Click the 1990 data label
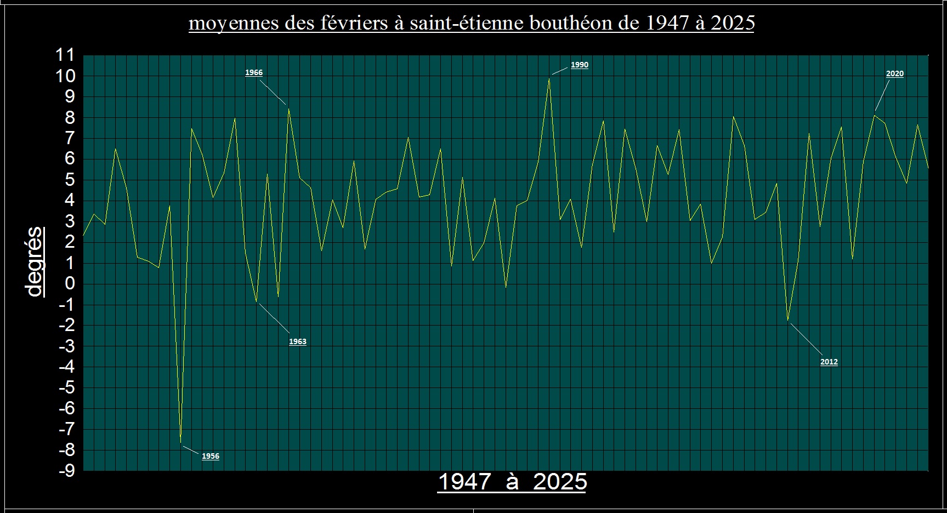This screenshot has height=513, width=947. coord(579,65)
